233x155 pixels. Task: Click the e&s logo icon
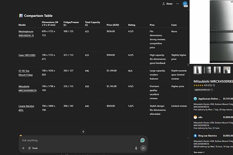tap(195, 117)
